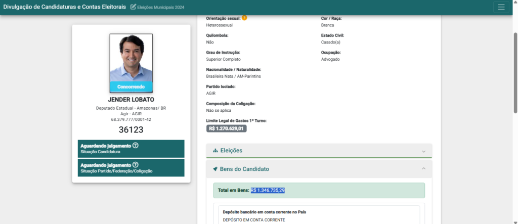Click the R$ 1.270.629,01 spending limit badge
Screen dimensions: 518x224
227,128
